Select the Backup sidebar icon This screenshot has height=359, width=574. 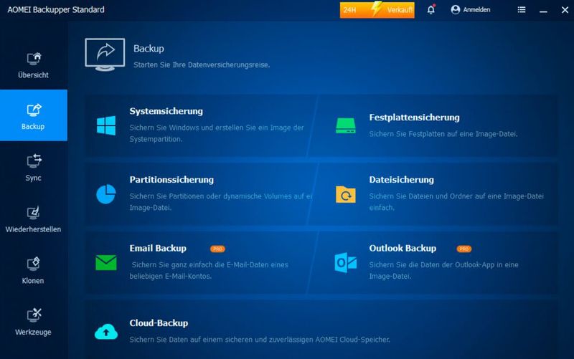point(34,110)
